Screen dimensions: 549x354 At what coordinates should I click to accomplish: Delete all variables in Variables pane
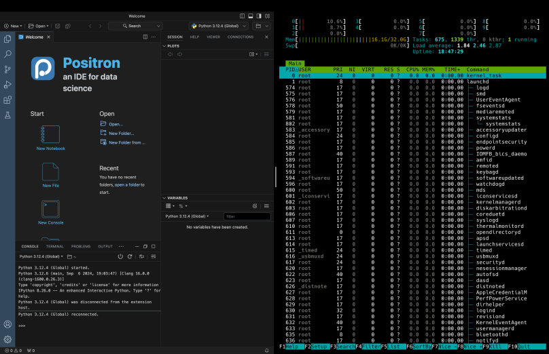tap(255, 206)
